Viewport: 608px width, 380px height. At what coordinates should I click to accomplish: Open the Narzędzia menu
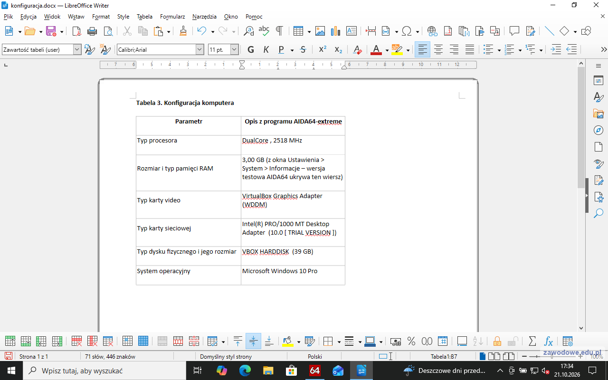(x=204, y=17)
